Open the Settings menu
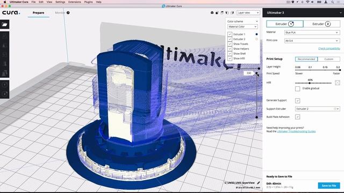This screenshot has width=344, height=193. (x=60, y=2)
